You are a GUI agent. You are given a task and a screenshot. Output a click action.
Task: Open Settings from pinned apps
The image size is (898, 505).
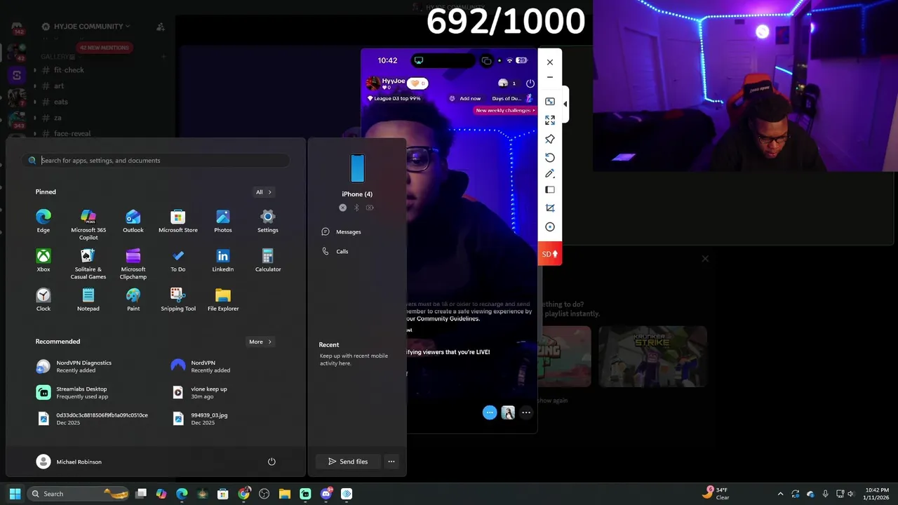(x=268, y=220)
